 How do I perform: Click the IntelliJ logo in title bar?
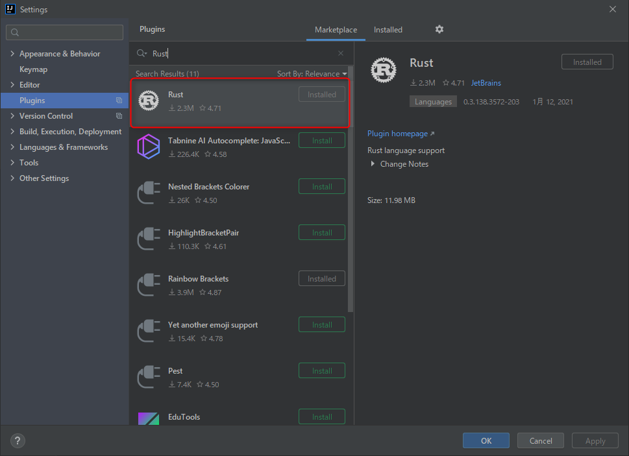coord(10,9)
